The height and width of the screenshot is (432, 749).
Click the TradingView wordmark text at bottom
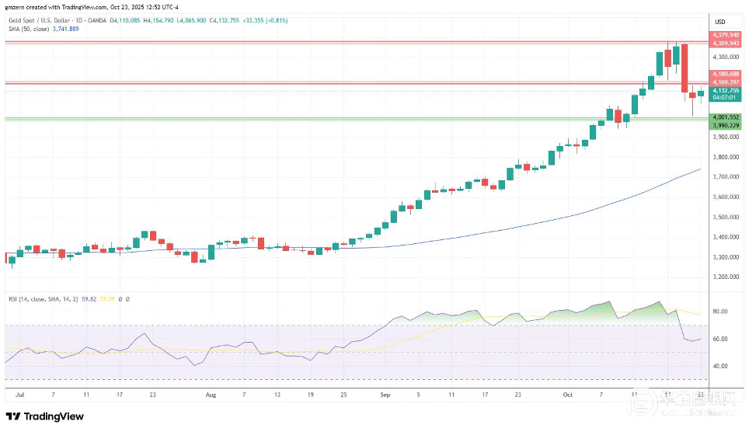(53, 416)
